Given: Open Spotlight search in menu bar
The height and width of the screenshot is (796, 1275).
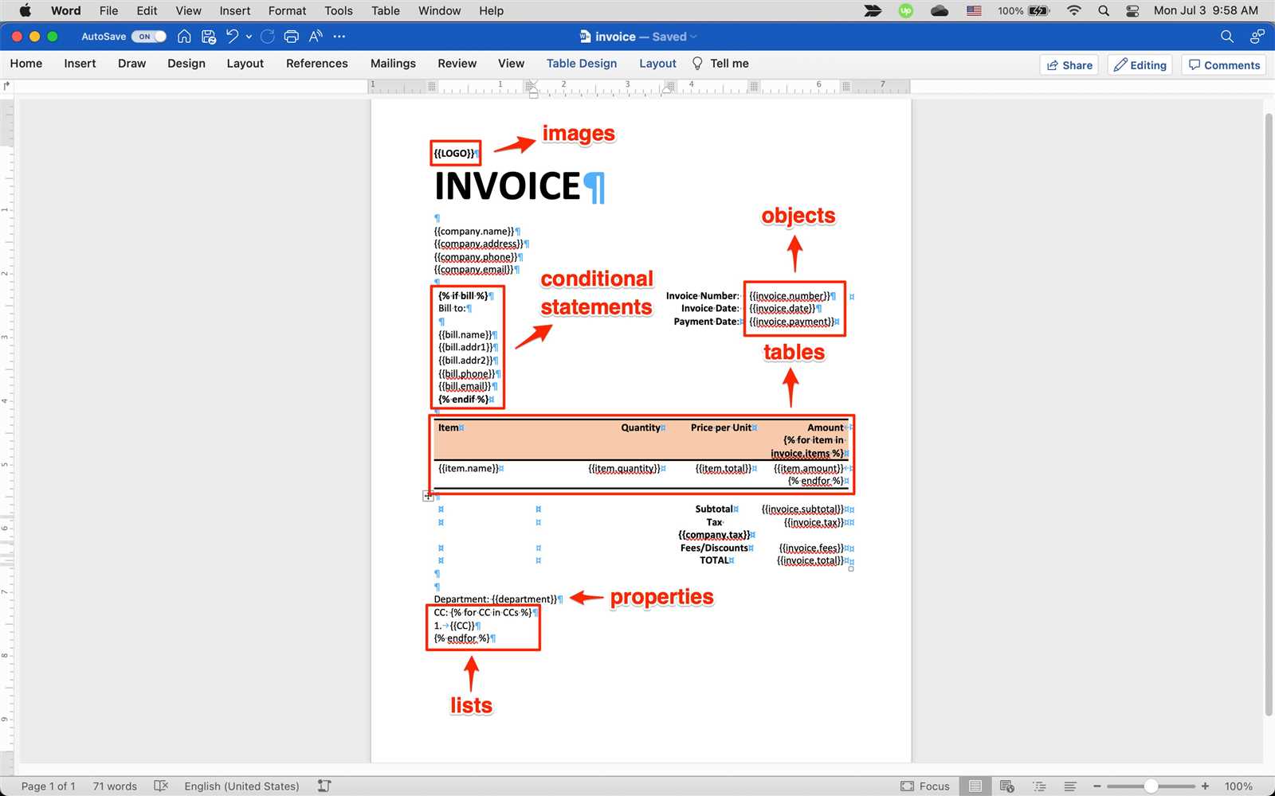Looking at the screenshot, I should coord(1104,10).
